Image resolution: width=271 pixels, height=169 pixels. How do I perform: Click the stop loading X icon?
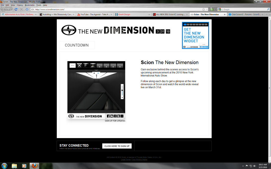(x=21, y=9)
